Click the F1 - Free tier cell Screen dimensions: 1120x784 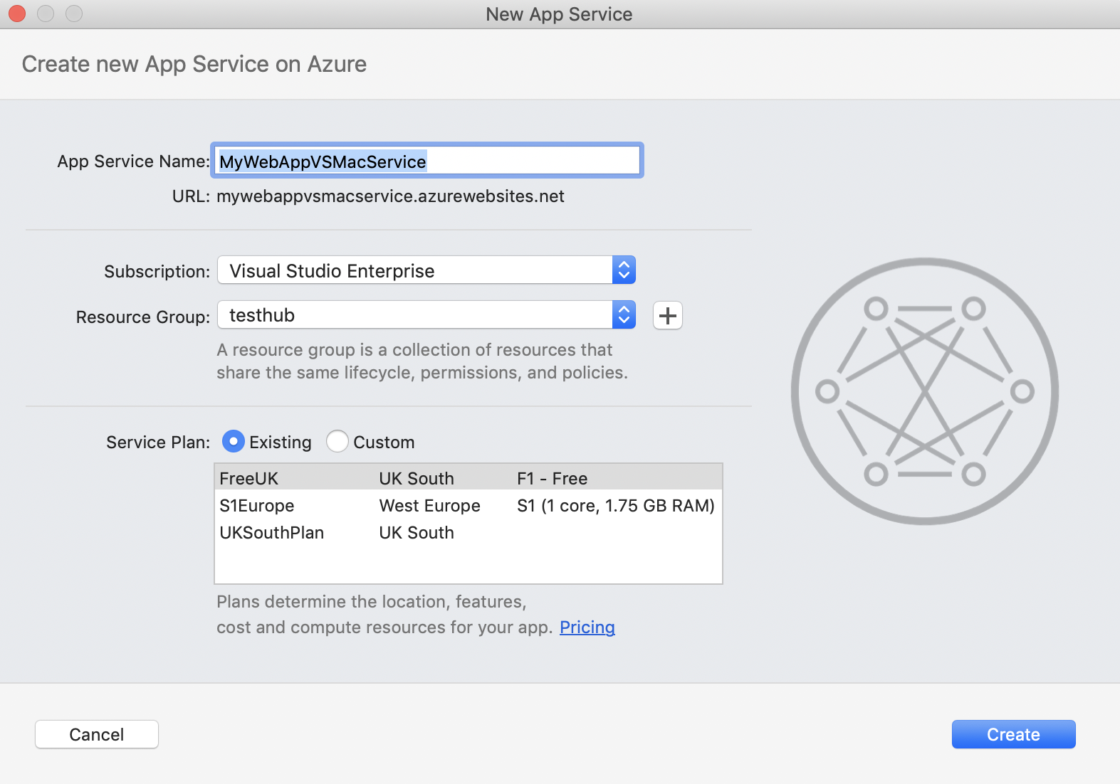click(x=552, y=478)
